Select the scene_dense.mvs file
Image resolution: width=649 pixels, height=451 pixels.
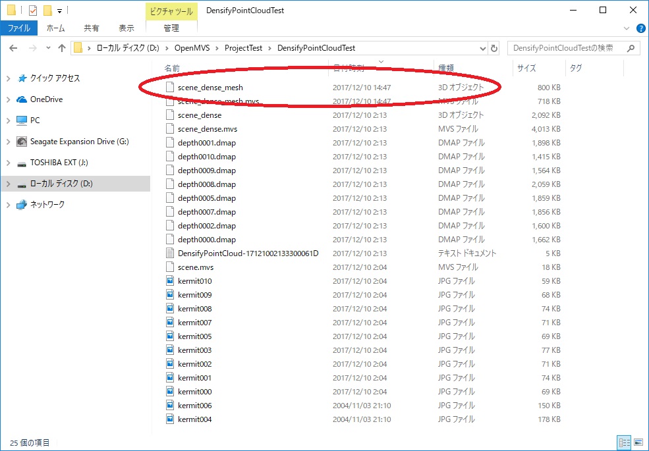208,128
